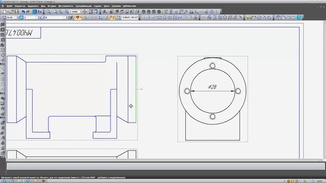This screenshot has width=326, height=183.
Task: Open the variables (fx) panel
Action: click(40, 12)
